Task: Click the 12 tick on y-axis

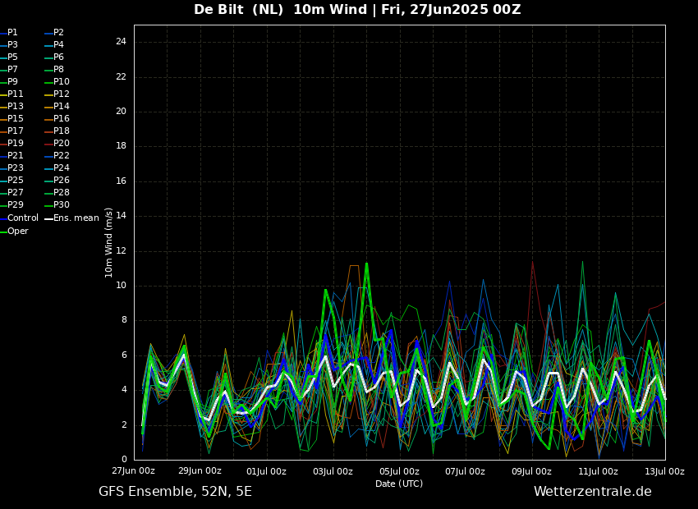Action: click(x=121, y=250)
